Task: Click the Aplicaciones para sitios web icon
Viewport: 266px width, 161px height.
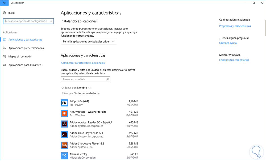Action: pos(5,65)
